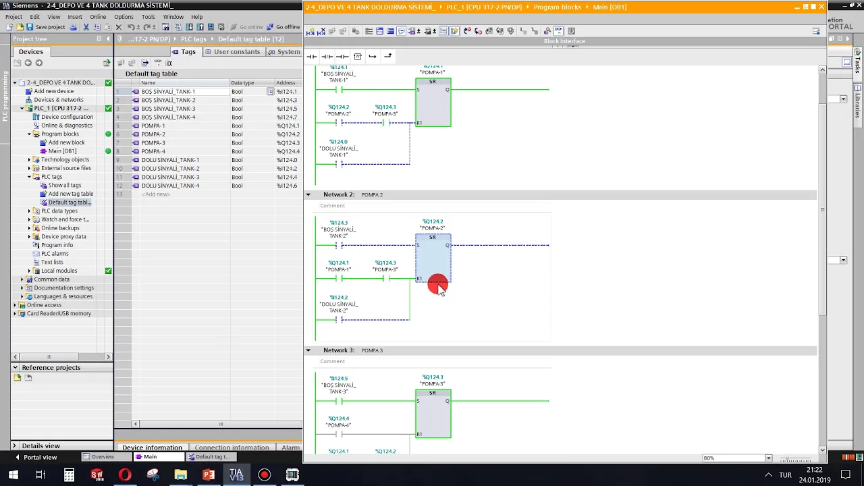Click the SR block in Network 3
This screenshot has height=486, width=864.
(433, 413)
